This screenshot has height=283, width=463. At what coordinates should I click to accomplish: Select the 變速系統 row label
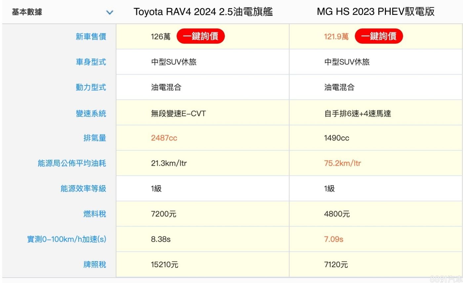click(x=91, y=114)
